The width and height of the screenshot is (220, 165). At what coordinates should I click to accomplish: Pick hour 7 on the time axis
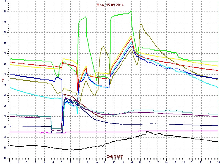click(x=70, y=162)
